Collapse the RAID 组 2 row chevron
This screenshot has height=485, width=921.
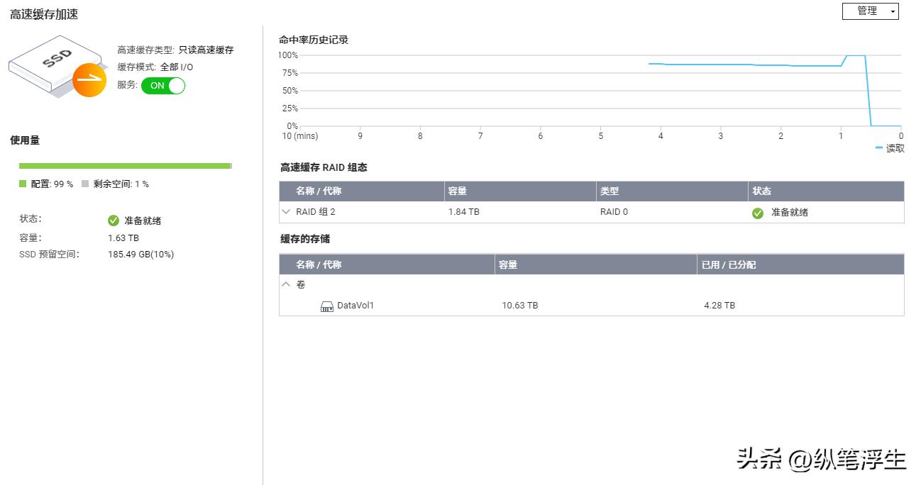click(286, 212)
